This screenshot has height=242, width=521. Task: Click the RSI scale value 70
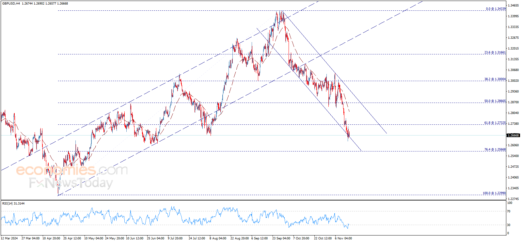tap(509, 211)
